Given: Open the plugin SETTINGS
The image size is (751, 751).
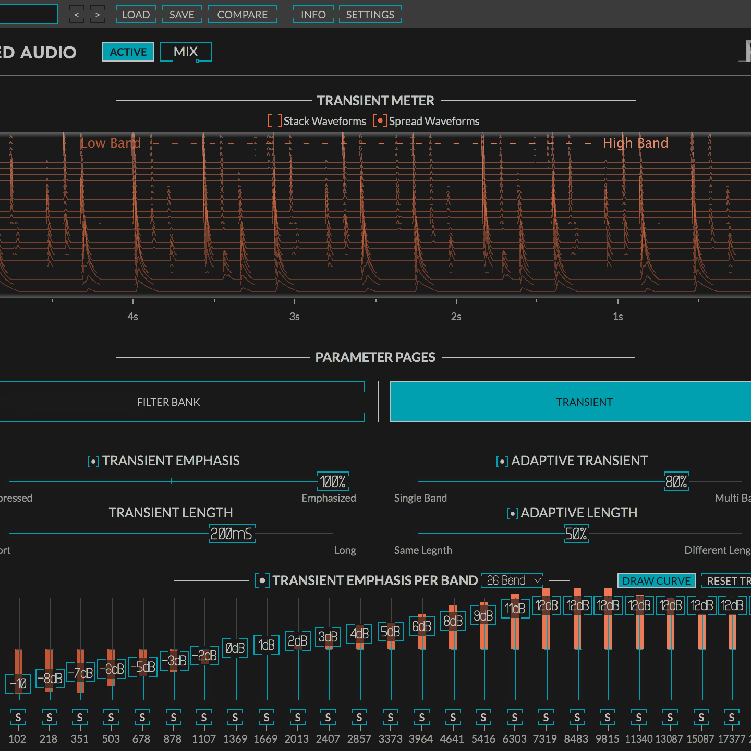Looking at the screenshot, I should tap(370, 15).
